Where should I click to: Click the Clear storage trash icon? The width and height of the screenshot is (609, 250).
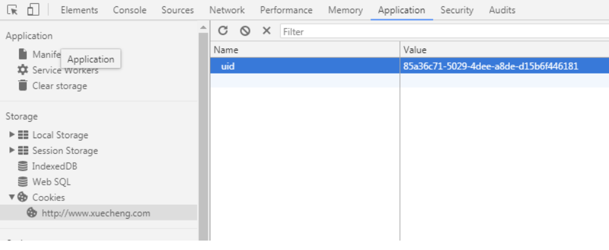point(23,85)
